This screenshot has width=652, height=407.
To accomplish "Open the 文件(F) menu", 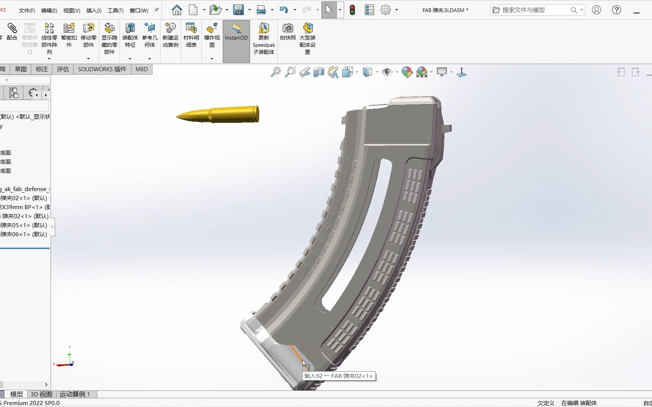I will click(27, 11).
